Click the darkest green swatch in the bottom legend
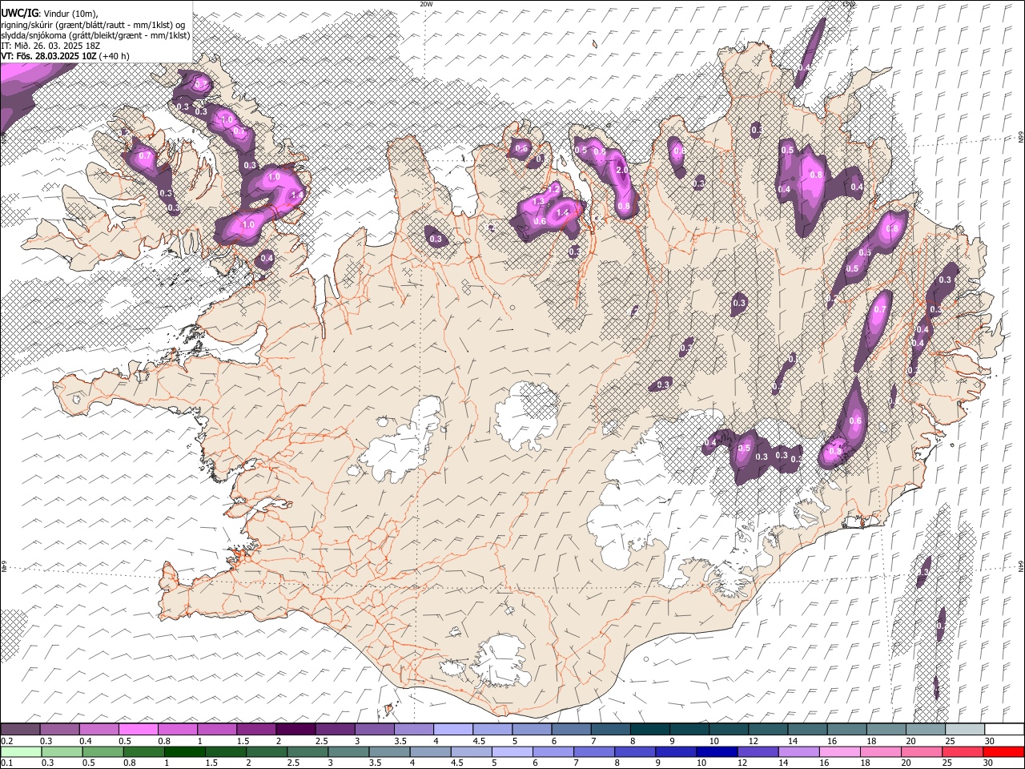The image size is (1025, 769). 185,751
